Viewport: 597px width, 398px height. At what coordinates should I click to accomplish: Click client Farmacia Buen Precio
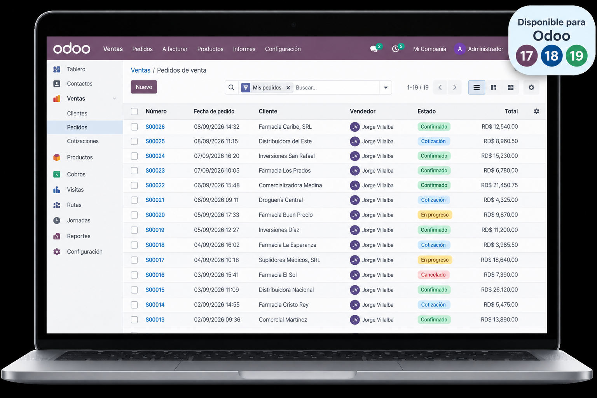coord(286,215)
